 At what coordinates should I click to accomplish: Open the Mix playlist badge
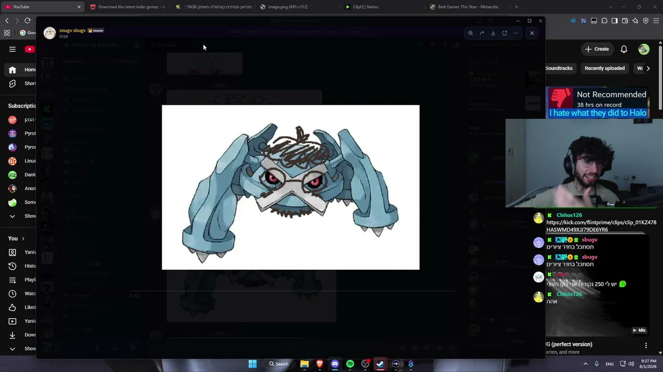tap(639, 330)
